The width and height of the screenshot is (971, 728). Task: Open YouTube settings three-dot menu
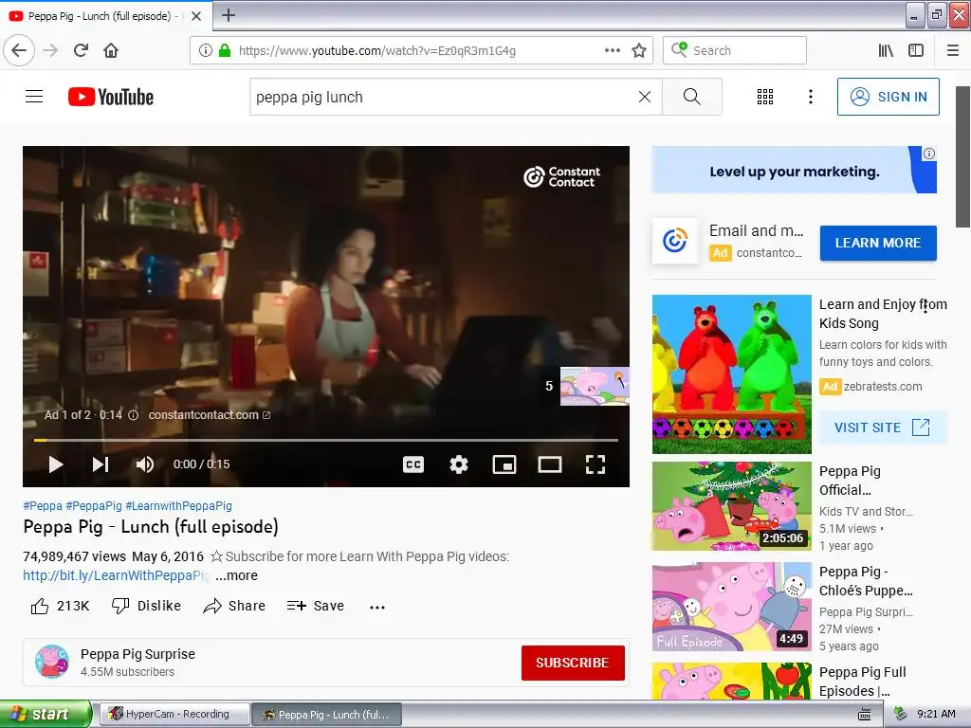[x=810, y=97]
